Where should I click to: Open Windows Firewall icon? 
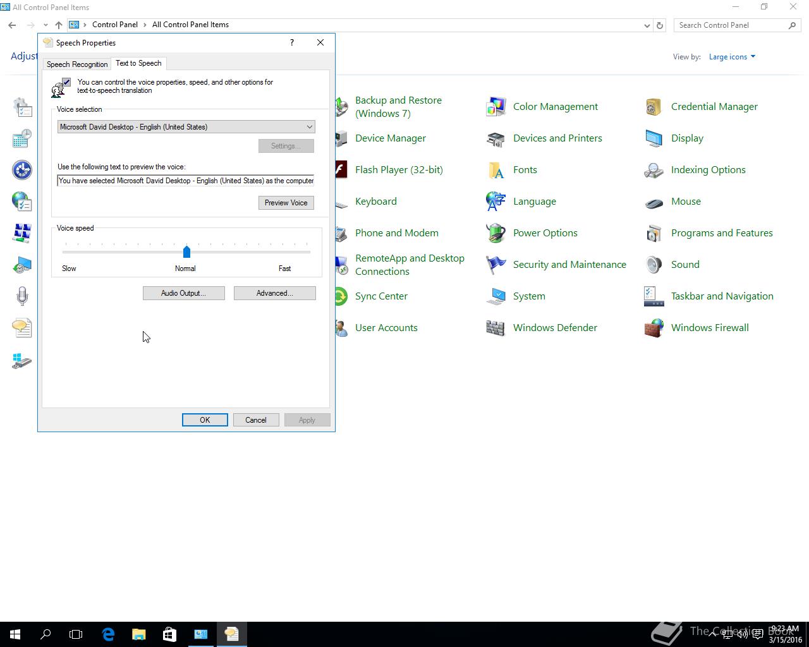point(654,327)
